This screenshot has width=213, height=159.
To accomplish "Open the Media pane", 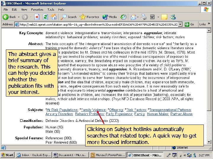I will click(110, 17).
